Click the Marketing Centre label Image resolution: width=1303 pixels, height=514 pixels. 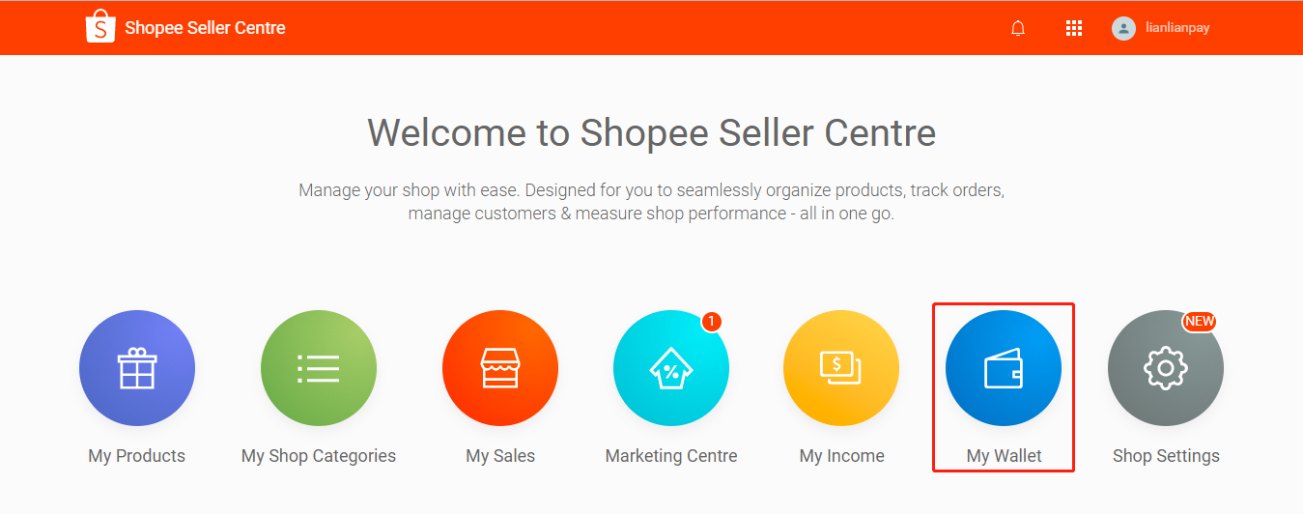[671, 456]
